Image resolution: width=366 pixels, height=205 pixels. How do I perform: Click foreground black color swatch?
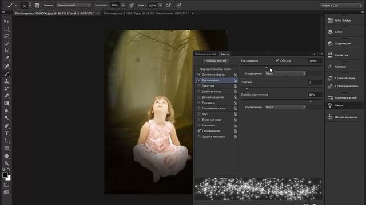5,175
